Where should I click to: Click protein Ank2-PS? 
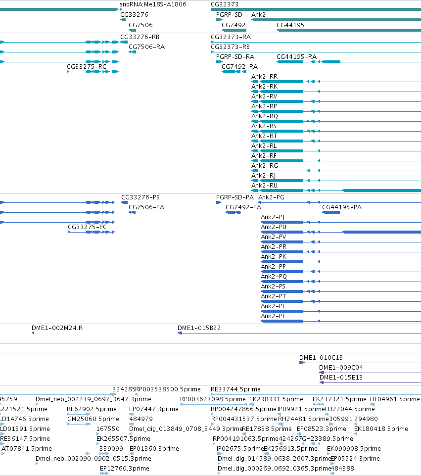click(273, 286)
